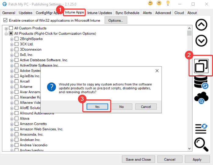Check the All Custom Products checkbox
The width and height of the screenshot is (213, 165).
pyautogui.click(x=11, y=28)
